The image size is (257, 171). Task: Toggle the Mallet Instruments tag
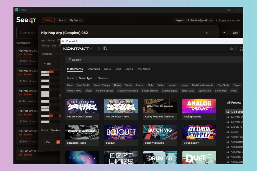coord(202,85)
